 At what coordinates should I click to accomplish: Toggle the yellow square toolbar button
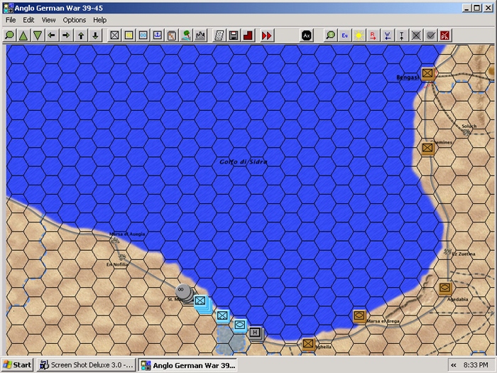click(x=129, y=36)
